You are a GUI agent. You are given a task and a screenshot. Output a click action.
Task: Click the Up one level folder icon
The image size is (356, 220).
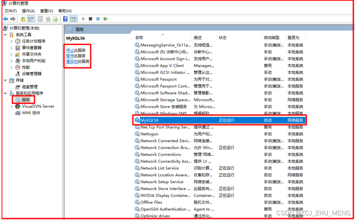tap(23, 19)
